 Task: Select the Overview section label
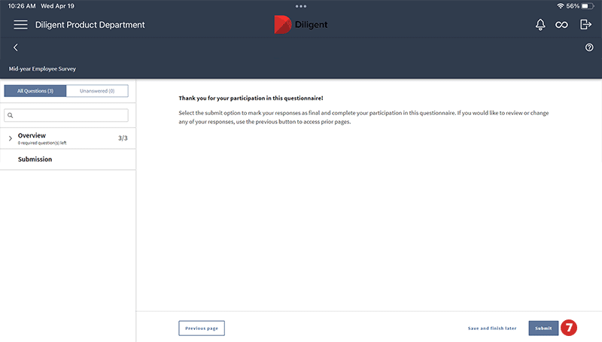click(x=32, y=135)
